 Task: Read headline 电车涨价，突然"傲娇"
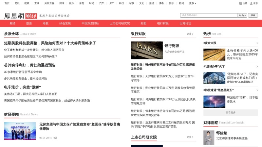[22, 87]
